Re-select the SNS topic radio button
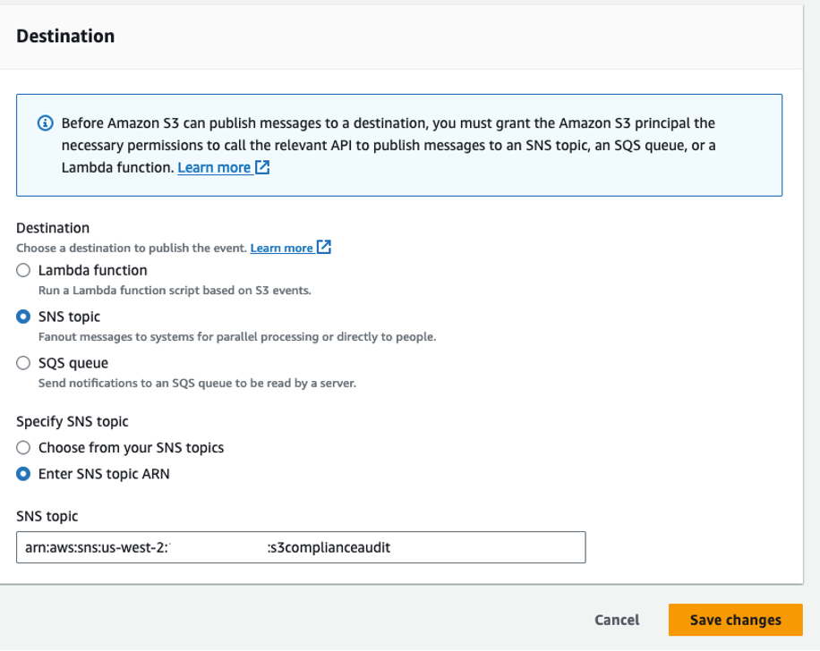The width and height of the screenshot is (820, 651). 21,316
